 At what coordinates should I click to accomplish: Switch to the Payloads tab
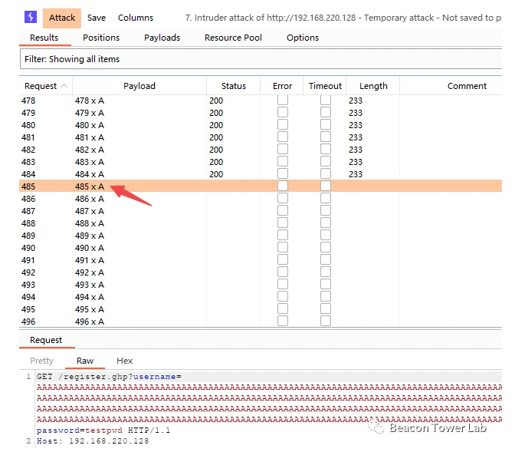click(x=162, y=38)
